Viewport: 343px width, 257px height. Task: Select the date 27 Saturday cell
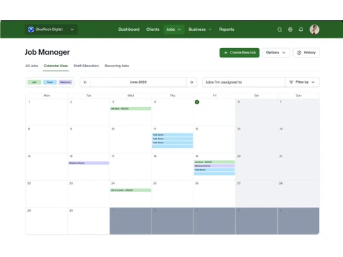pos(257,193)
